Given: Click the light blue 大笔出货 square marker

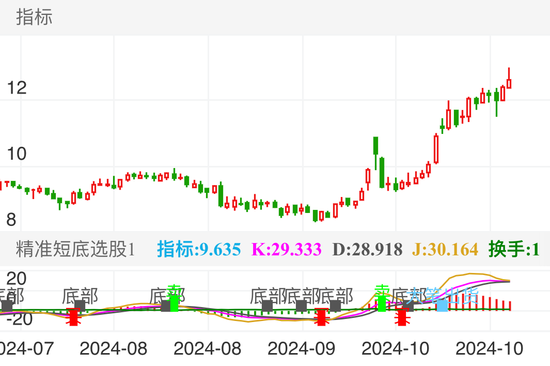Looking at the screenshot, I should (442, 306).
